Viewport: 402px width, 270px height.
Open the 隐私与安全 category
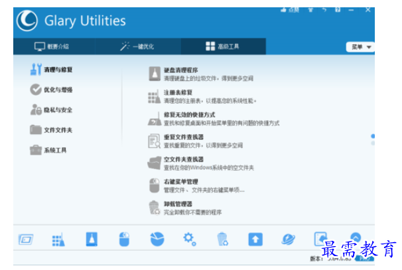click(52, 109)
